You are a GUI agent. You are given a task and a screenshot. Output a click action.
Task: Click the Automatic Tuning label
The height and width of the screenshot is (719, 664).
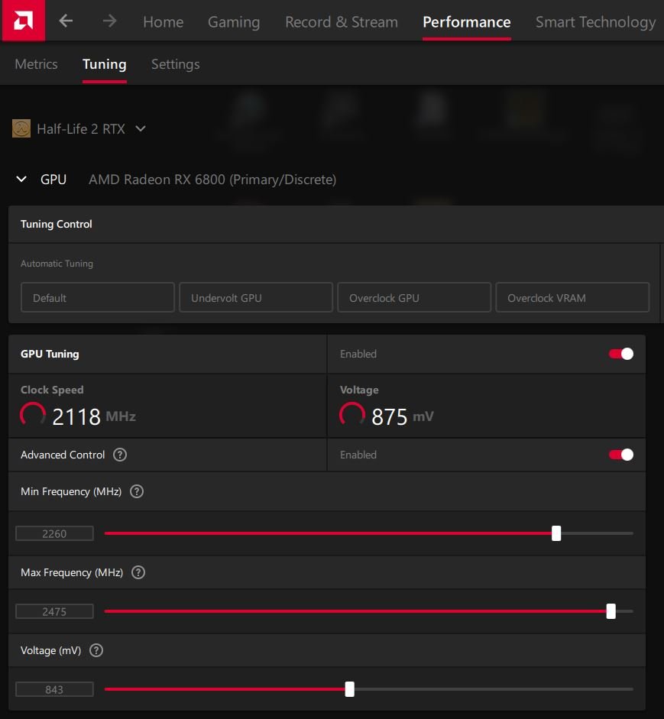pyautogui.click(x=57, y=264)
